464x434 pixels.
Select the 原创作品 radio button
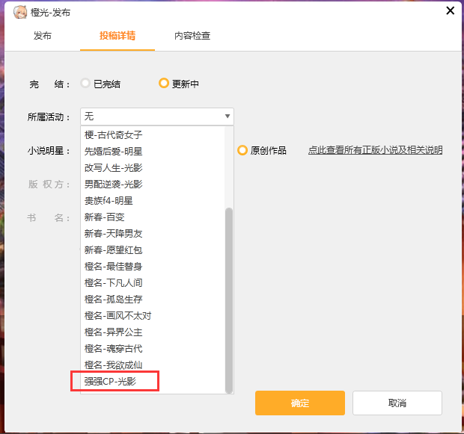pos(242,150)
